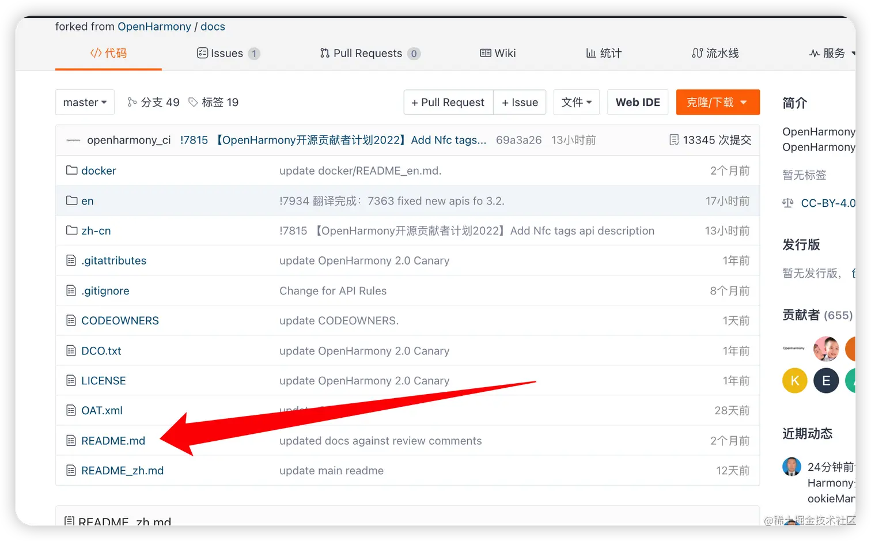Open the forked docs repository link
This screenshot has height=541, width=871.
point(213,27)
